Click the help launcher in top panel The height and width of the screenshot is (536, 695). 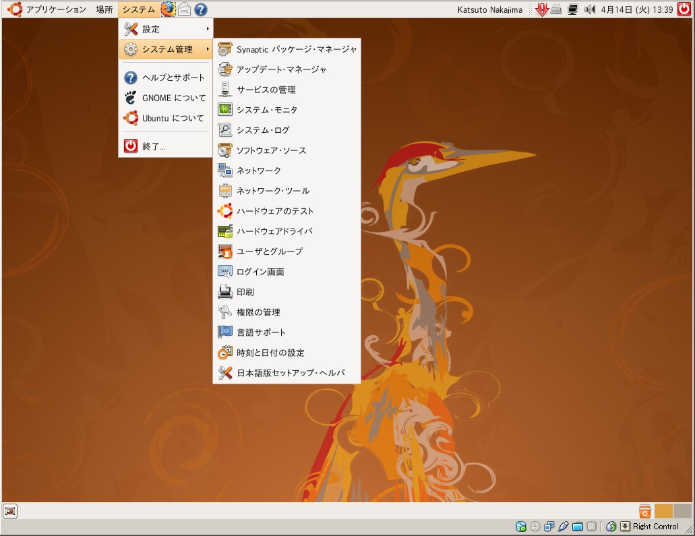201,9
